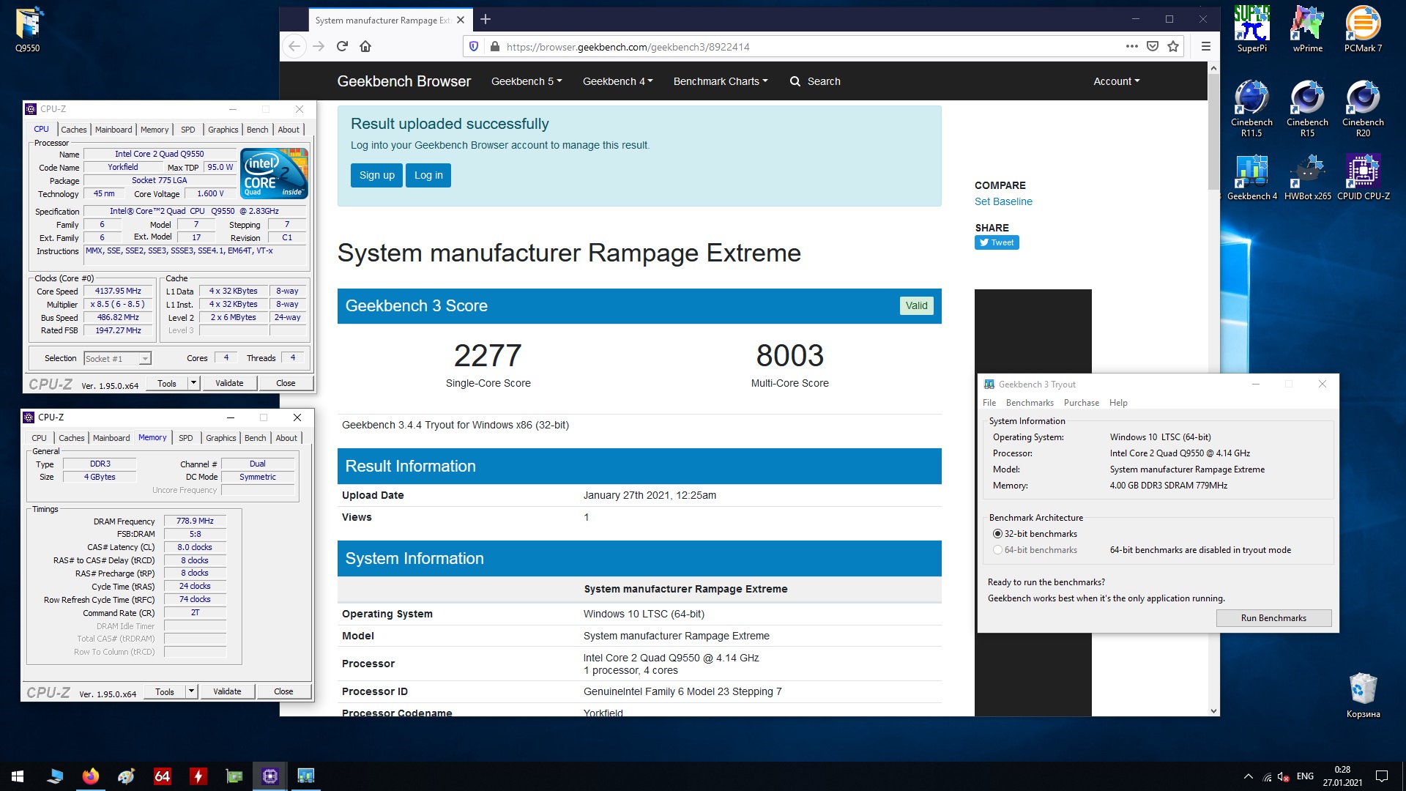Open Bench tab in bottom CPU-Z window
This screenshot has width=1406, height=791.
click(x=255, y=438)
